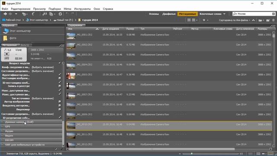The image size is (277, 156).
Task: Clear the search field with X
Action: (274, 14)
